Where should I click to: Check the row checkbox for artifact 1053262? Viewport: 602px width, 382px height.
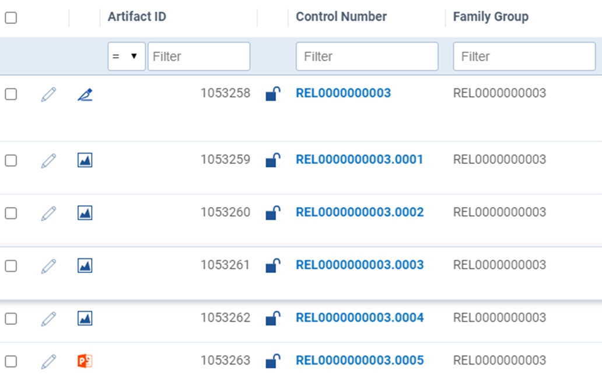(x=10, y=318)
